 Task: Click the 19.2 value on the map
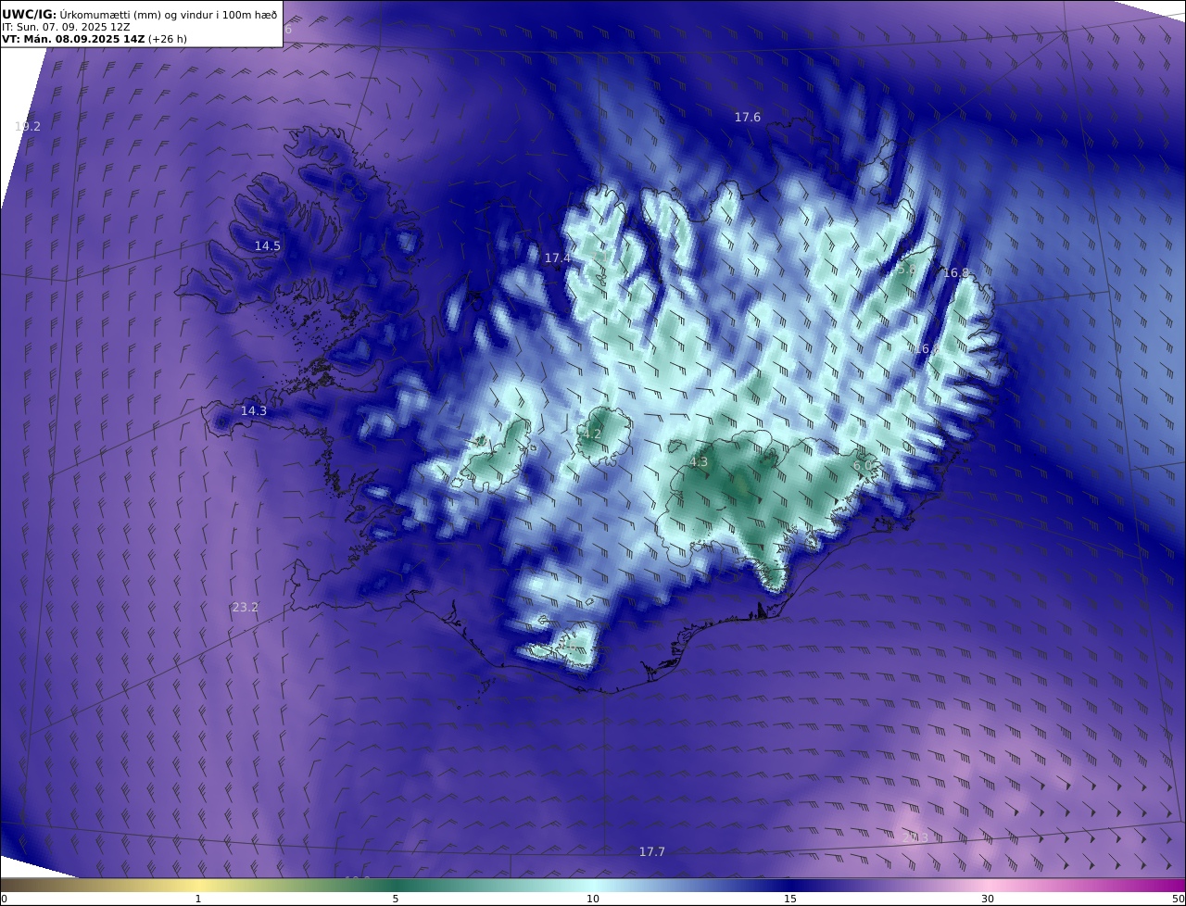pos(28,126)
